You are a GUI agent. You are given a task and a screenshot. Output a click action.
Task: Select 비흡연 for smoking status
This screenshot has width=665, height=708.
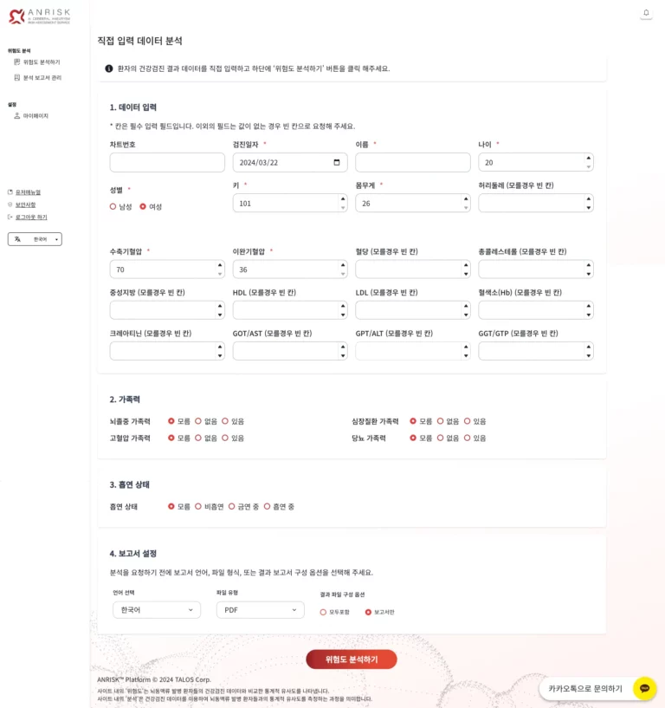pos(198,506)
